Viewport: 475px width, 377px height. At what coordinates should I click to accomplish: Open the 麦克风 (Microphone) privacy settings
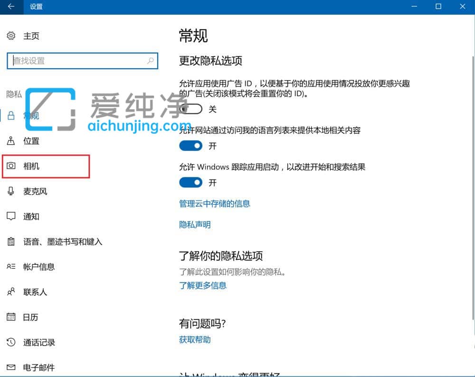pyautogui.click(x=35, y=191)
